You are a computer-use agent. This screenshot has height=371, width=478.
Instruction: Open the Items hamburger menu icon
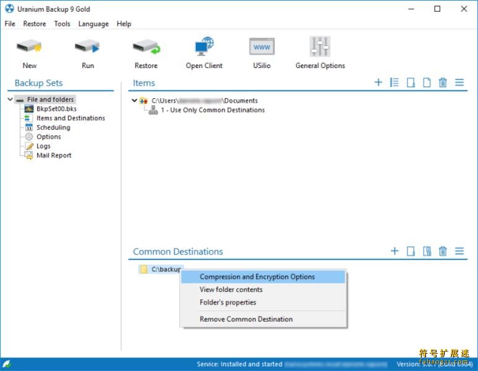459,82
